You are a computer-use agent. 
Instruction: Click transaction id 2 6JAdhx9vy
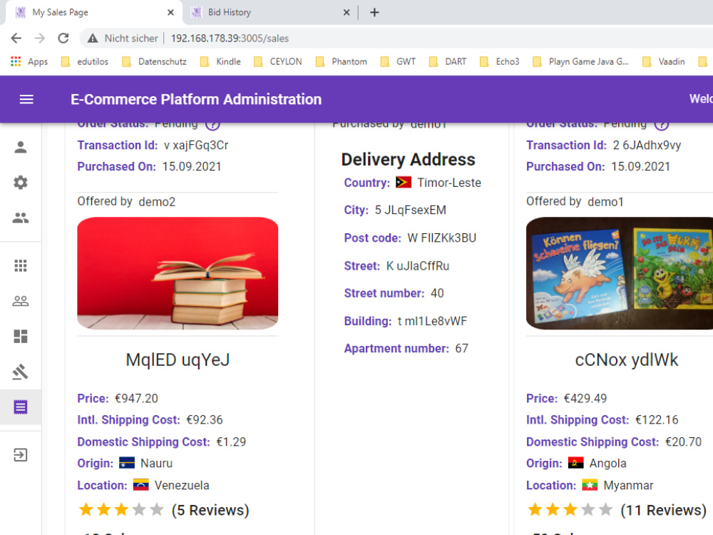pos(647,145)
